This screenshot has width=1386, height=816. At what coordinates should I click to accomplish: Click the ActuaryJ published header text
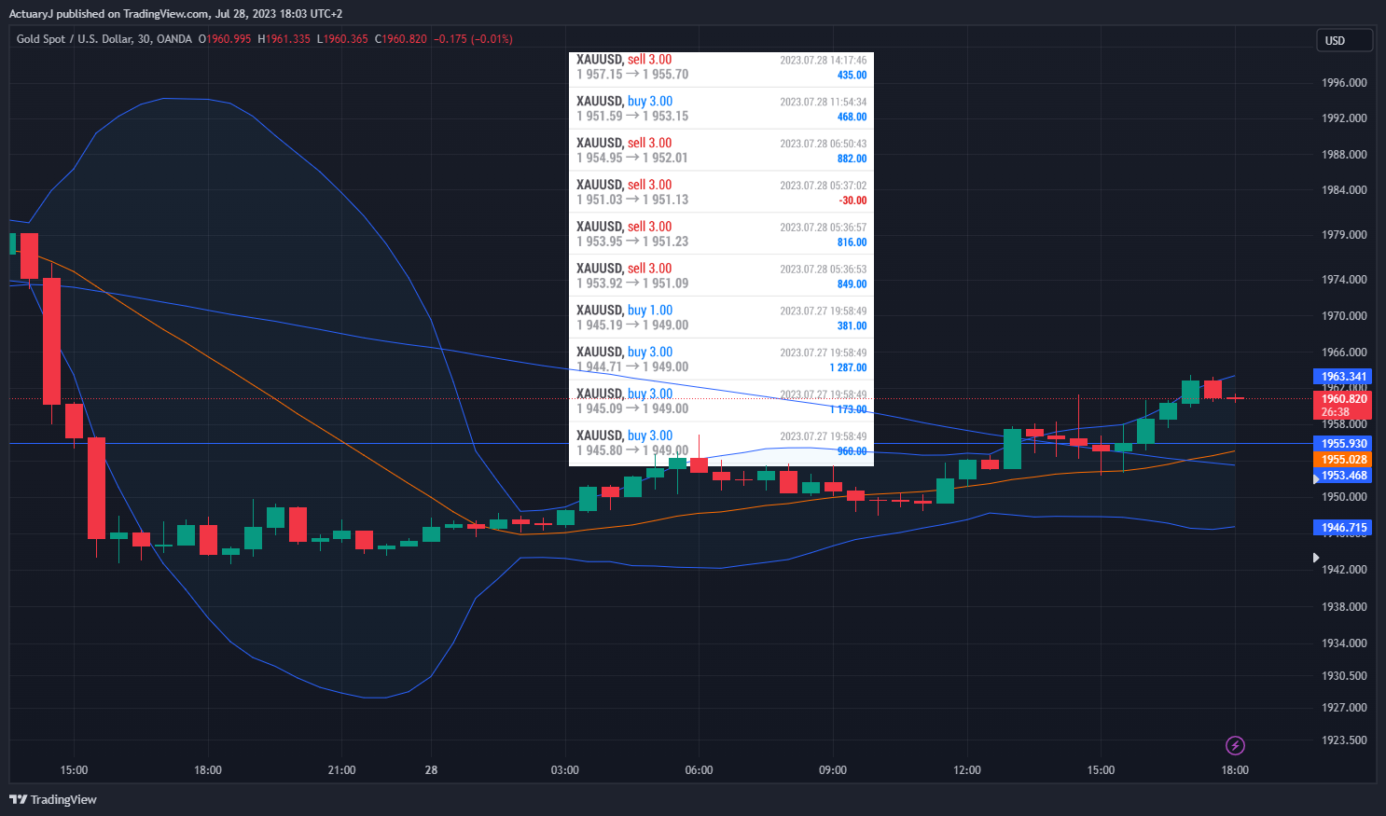click(175, 14)
